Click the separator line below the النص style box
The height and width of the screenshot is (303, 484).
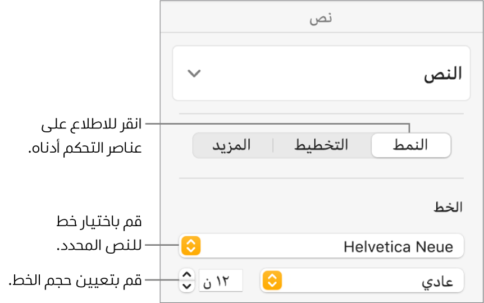(x=321, y=114)
